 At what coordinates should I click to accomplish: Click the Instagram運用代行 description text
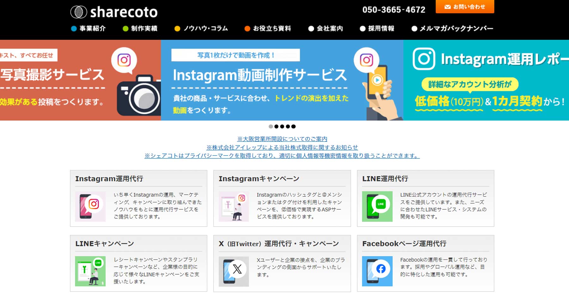coord(157,206)
